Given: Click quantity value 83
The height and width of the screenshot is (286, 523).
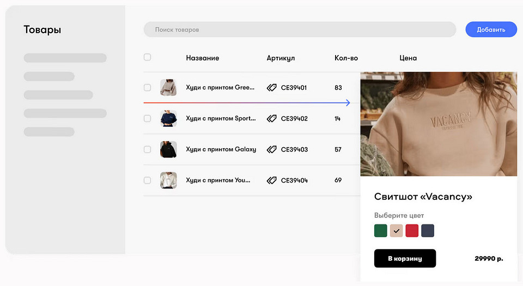Looking at the screenshot, I should pyautogui.click(x=338, y=88).
